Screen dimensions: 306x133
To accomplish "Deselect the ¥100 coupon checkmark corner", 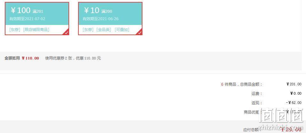I will (x=66, y=32).
